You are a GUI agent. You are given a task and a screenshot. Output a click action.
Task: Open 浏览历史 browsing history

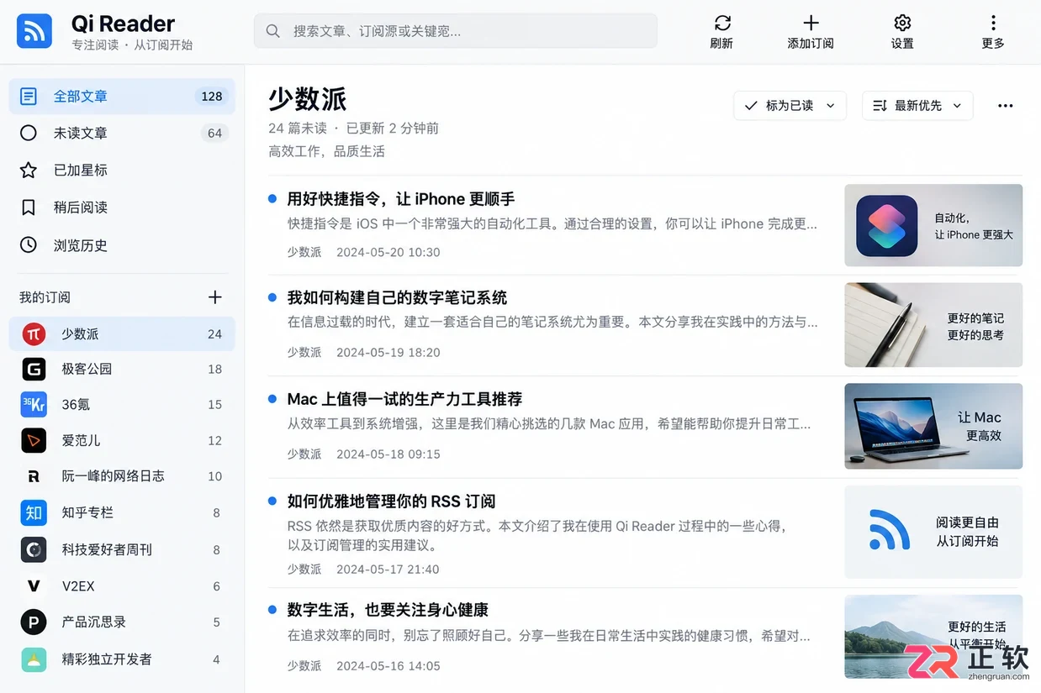click(122, 245)
